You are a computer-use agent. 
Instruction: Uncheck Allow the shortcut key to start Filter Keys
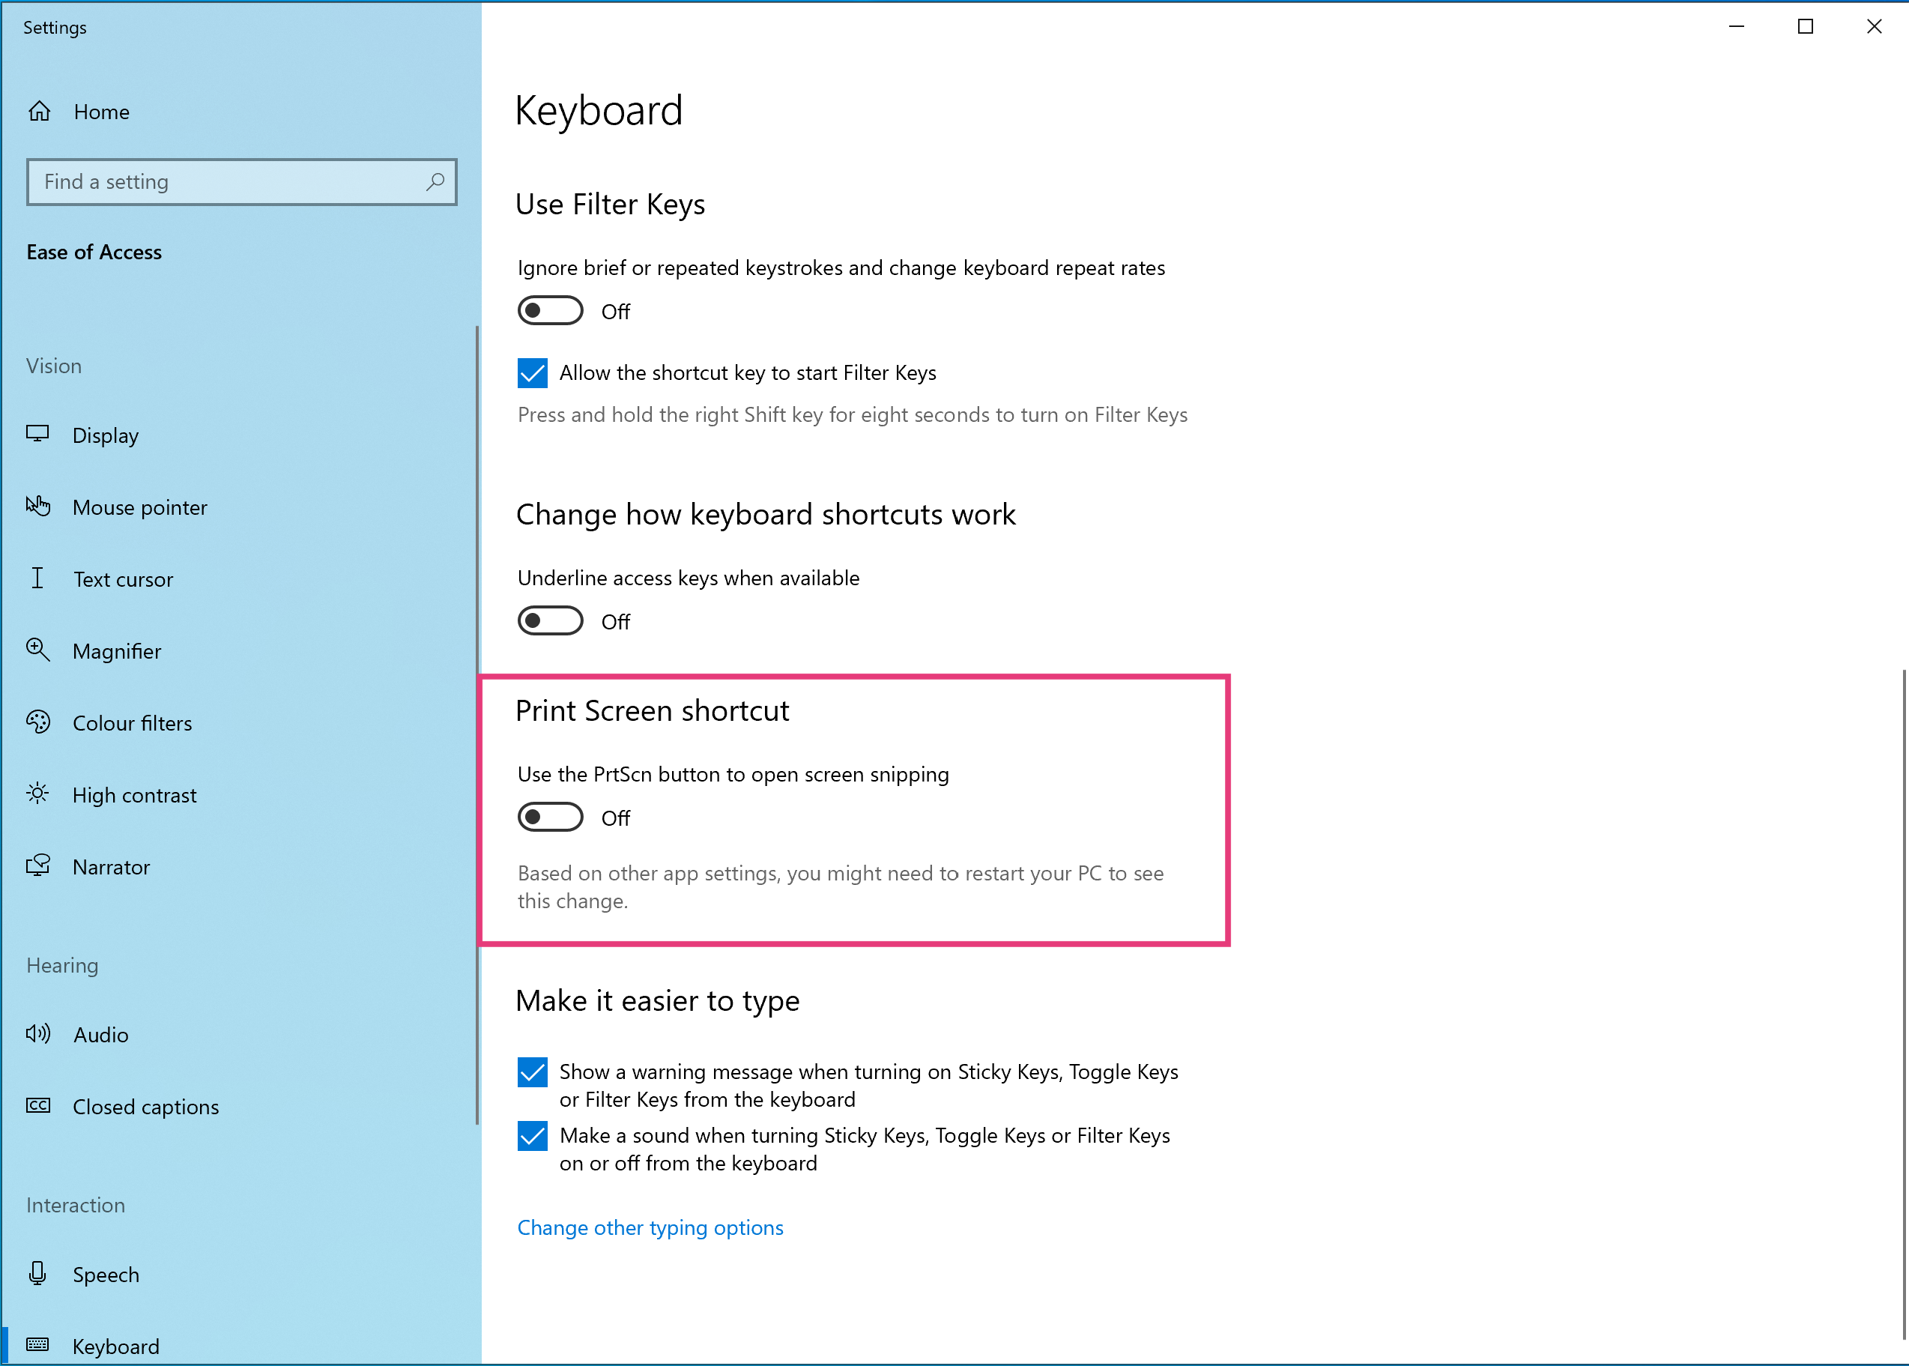click(x=533, y=372)
